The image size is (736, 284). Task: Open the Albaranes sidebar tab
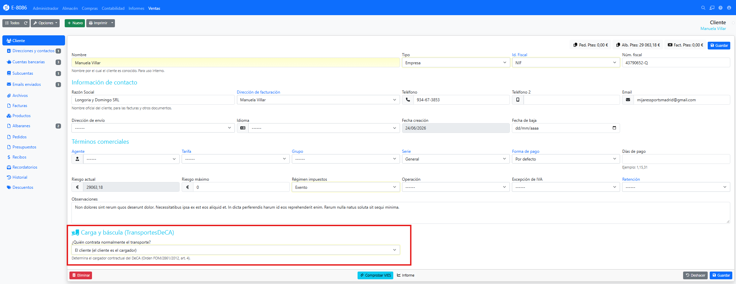34,126
